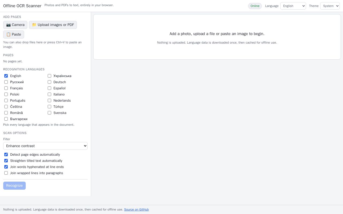Click the Add Pages heading

12,17
